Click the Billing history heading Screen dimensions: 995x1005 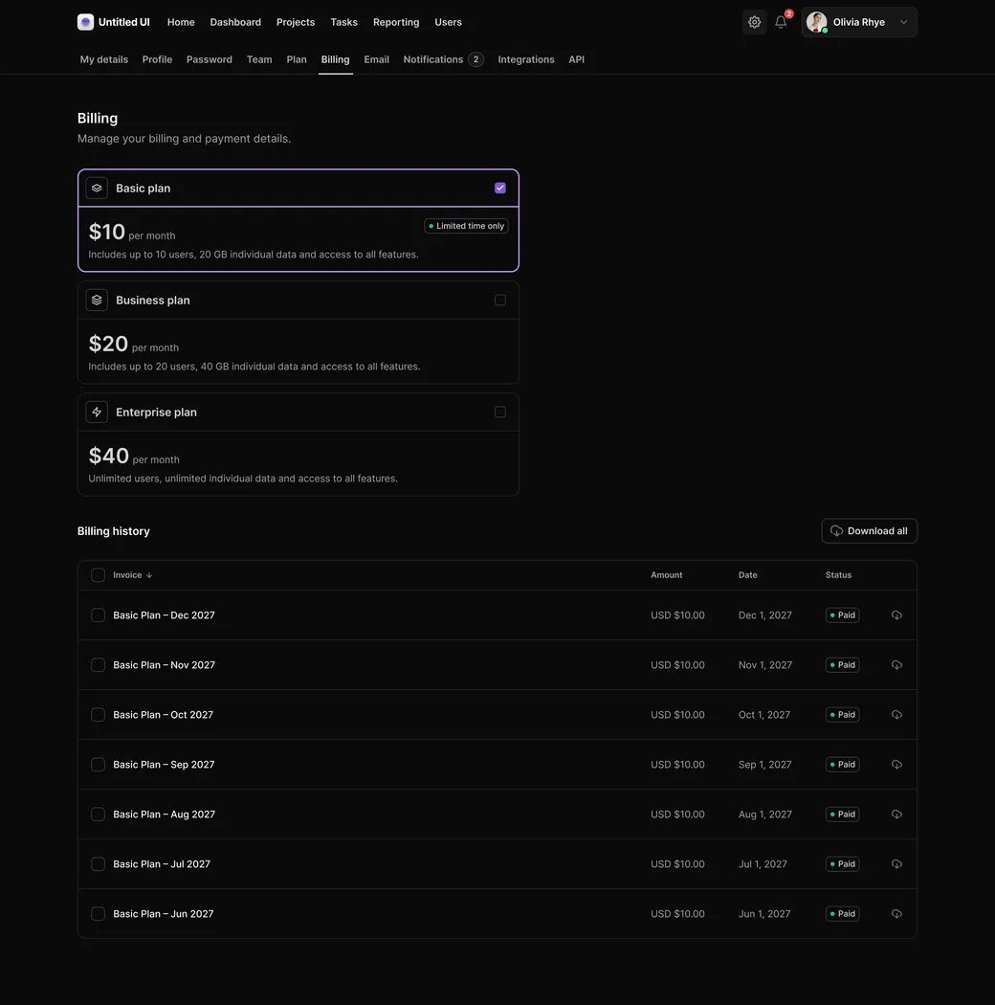click(114, 530)
